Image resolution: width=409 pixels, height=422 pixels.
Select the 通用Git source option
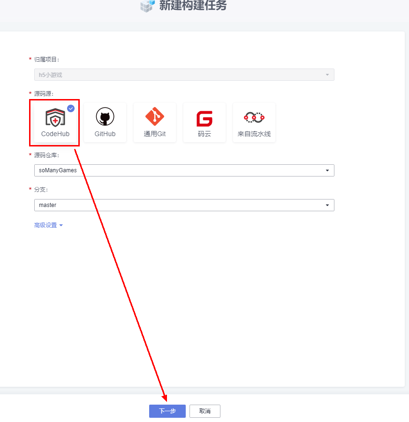(x=155, y=123)
